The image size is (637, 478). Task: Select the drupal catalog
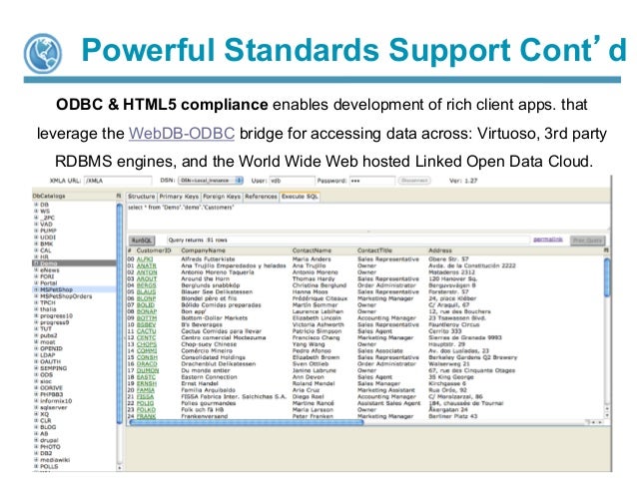pos(49,440)
